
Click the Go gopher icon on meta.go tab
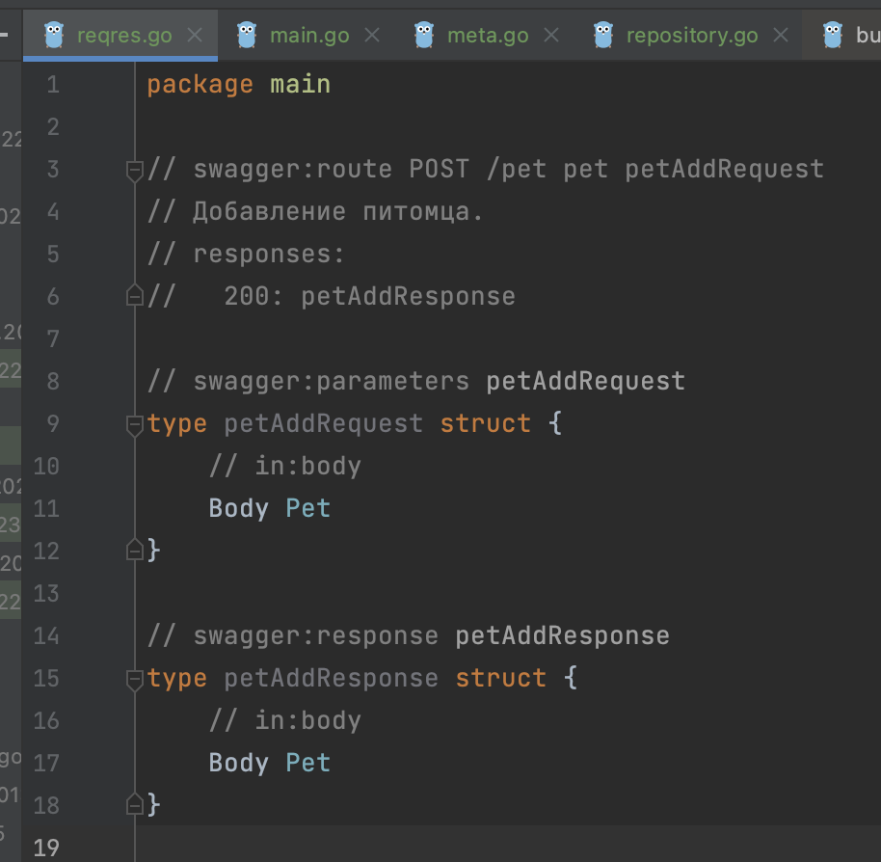click(425, 36)
